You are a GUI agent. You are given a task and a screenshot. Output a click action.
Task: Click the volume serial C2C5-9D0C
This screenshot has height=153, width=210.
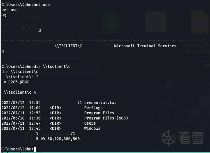[x=19, y=82]
